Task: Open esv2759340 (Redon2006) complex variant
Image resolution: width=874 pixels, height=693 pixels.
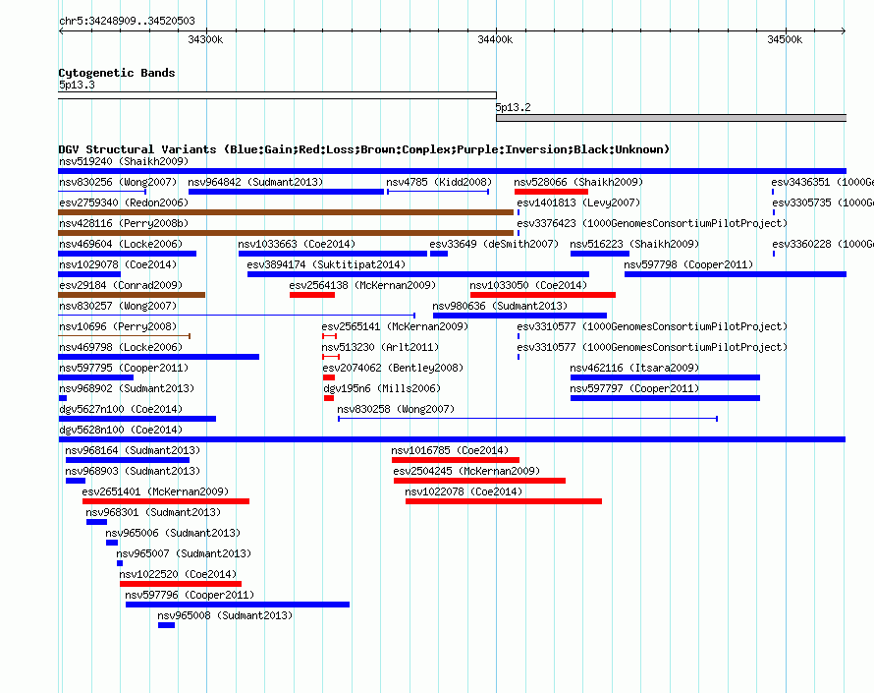Action: (124, 202)
